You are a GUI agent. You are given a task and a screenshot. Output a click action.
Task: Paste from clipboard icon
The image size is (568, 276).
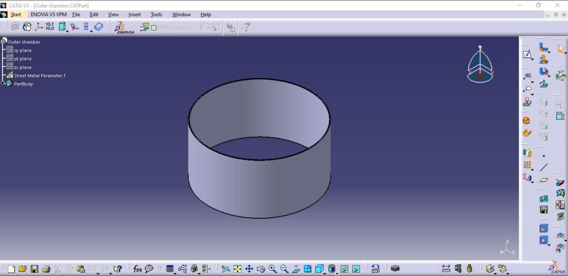tap(81, 269)
